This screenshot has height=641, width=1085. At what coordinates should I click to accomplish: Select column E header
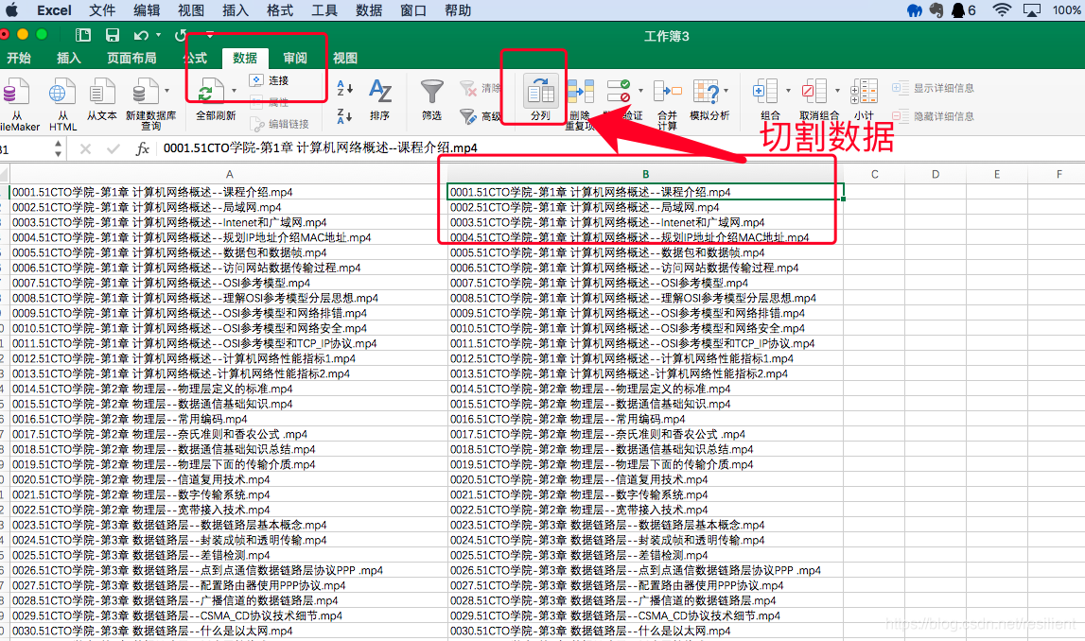coord(997,174)
